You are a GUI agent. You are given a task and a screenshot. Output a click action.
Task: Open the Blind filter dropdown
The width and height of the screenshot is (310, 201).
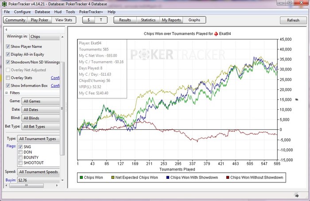tap(41, 118)
